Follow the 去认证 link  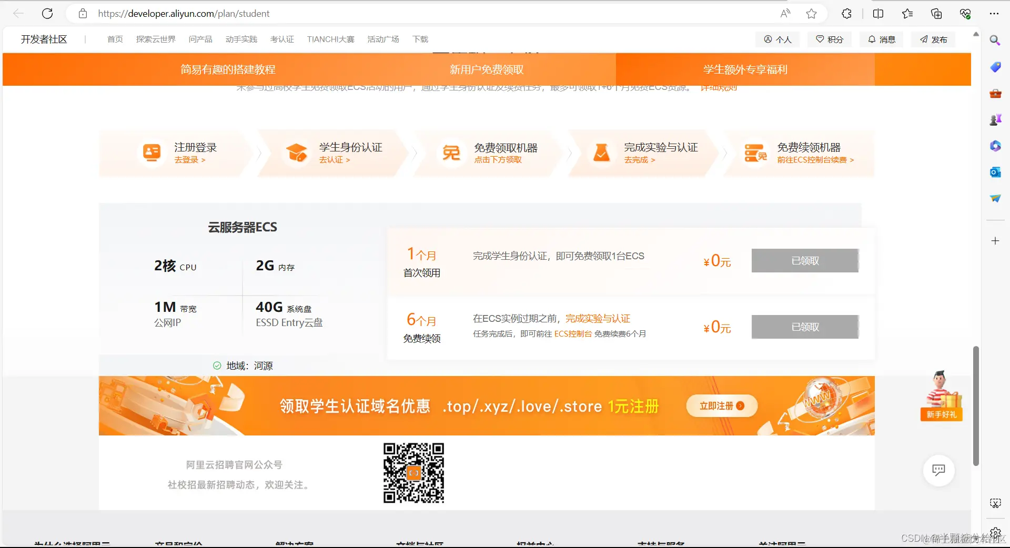(x=335, y=160)
